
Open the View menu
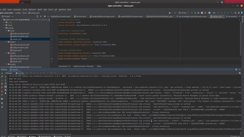[10, 10]
